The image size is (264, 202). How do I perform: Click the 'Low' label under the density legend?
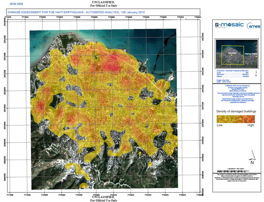219,125
